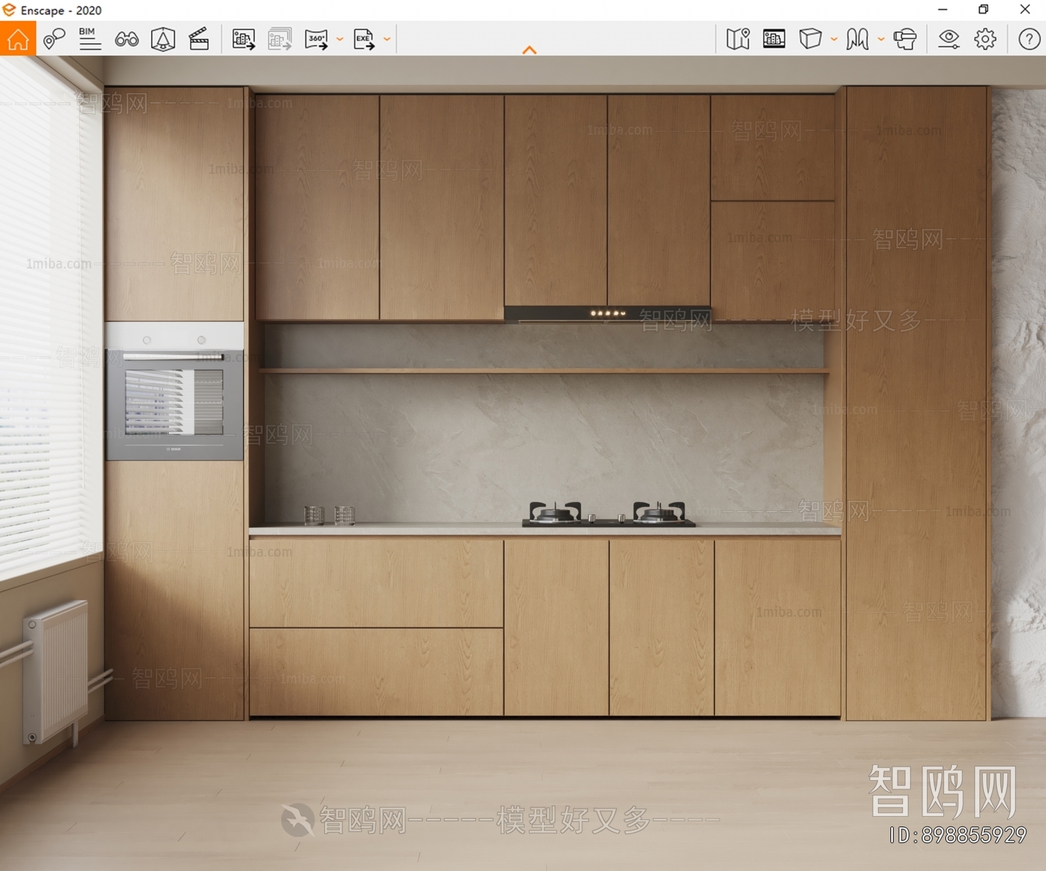Click the orange Home button

click(18, 39)
